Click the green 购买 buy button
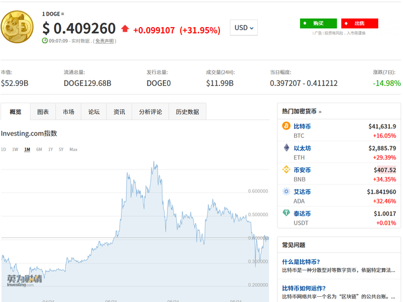Screen dimensions: 403x302 pos(318,24)
